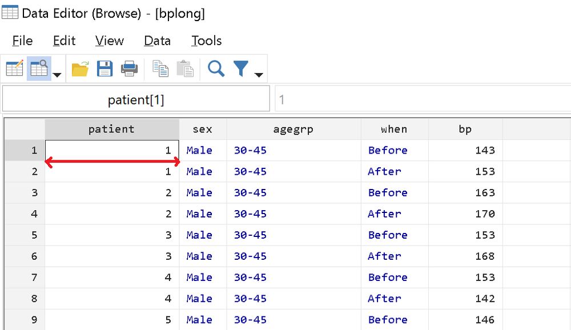Select row number 4 header
This screenshot has width=571, height=330.
(25, 214)
